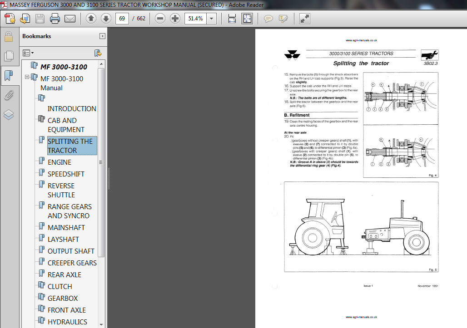467x328 pixels.
Task: Open the zoom level dropdown arrow
Action: (211, 19)
